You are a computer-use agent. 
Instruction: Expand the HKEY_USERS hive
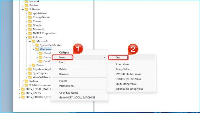point(19,93)
